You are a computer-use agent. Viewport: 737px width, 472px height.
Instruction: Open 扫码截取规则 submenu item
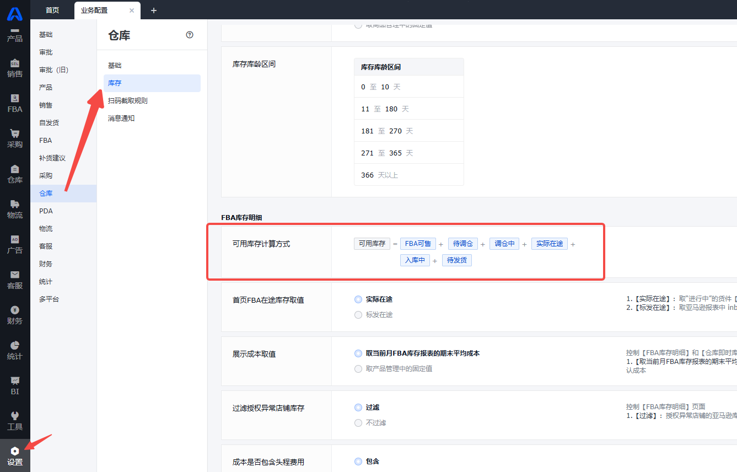128,101
